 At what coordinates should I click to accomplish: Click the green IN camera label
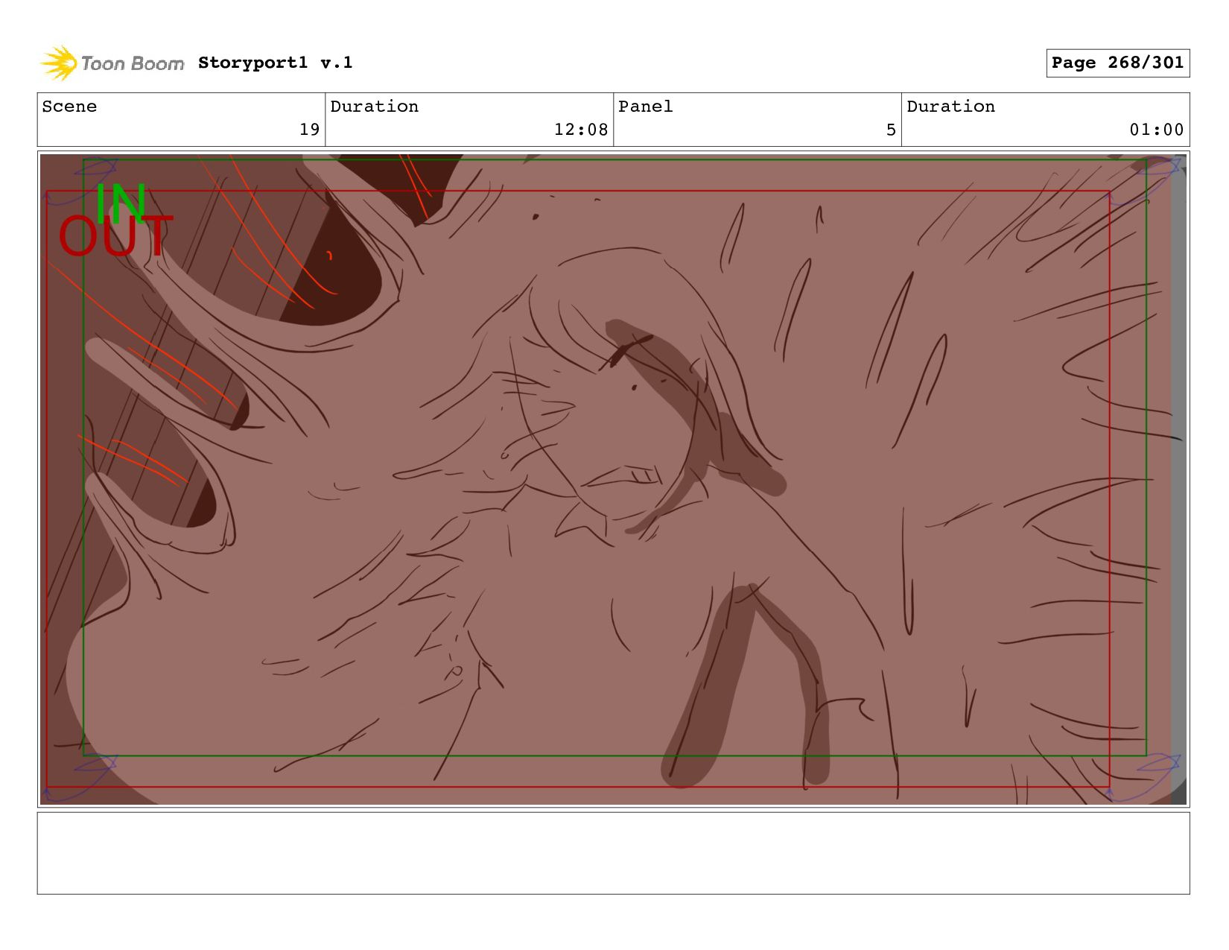pyautogui.click(x=121, y=203)
